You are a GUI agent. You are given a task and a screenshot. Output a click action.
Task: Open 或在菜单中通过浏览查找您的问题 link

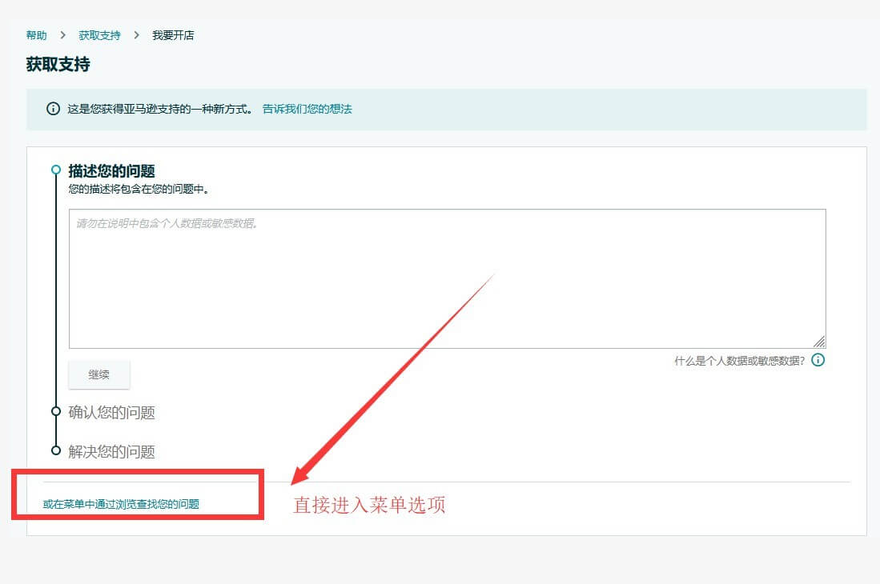tap(121, 504)
